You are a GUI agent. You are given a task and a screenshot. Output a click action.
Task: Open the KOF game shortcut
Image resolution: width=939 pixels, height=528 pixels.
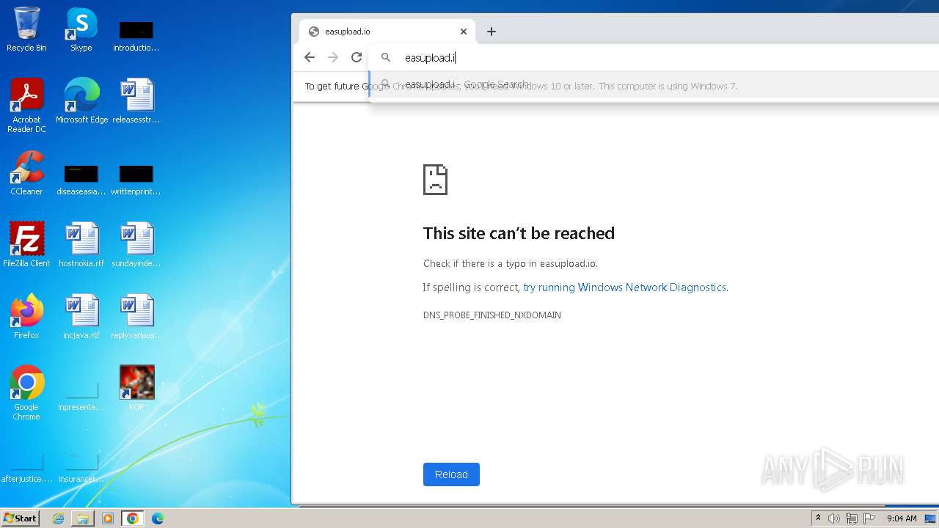point(136,388)
